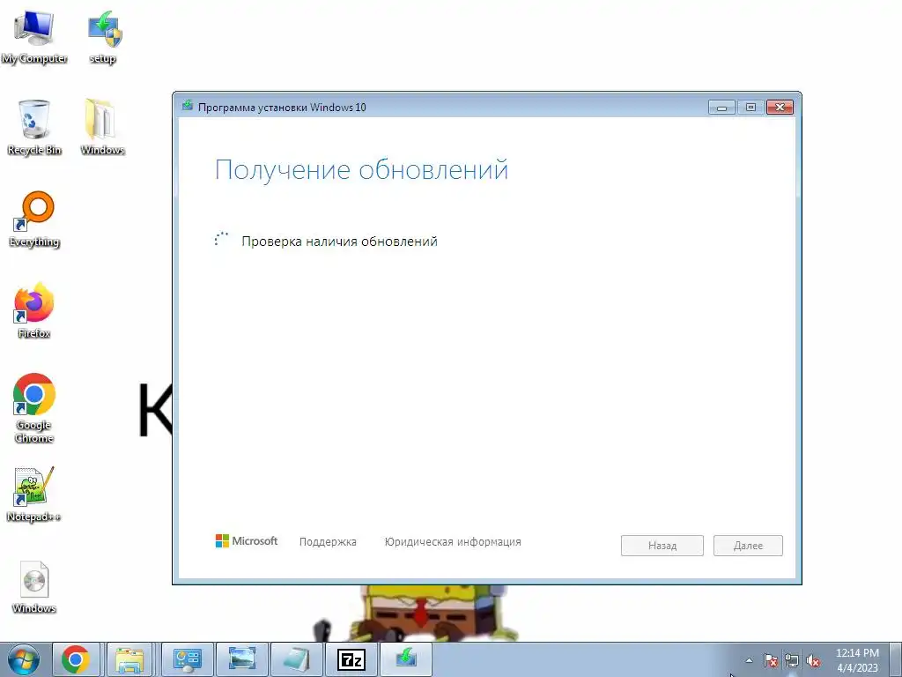Click the Microsoft logo in setup
The image size is (902, 677).
[x=247, y=541]
